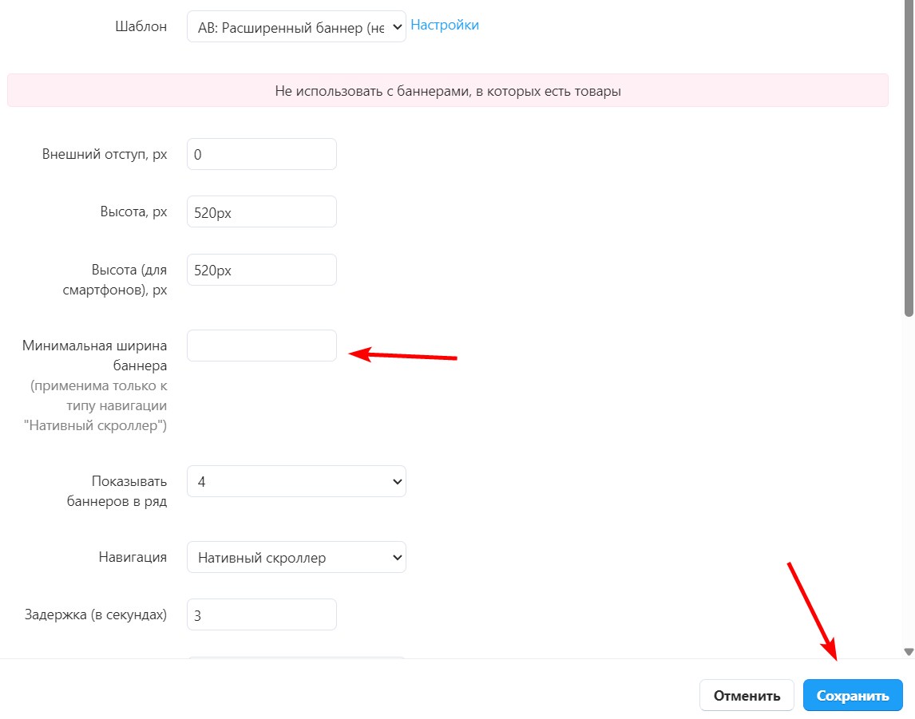Click the blue Сохранить button
Image resolution: width=915 pixels, height=719 pixels.
pyautogui.click(x=852, y=695)
